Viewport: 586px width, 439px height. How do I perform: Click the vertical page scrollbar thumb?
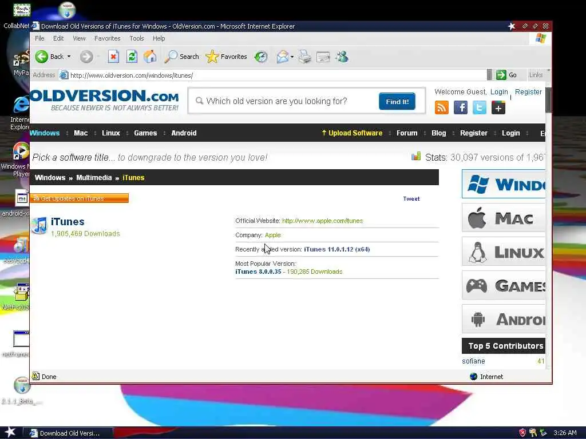coord(548,99)
